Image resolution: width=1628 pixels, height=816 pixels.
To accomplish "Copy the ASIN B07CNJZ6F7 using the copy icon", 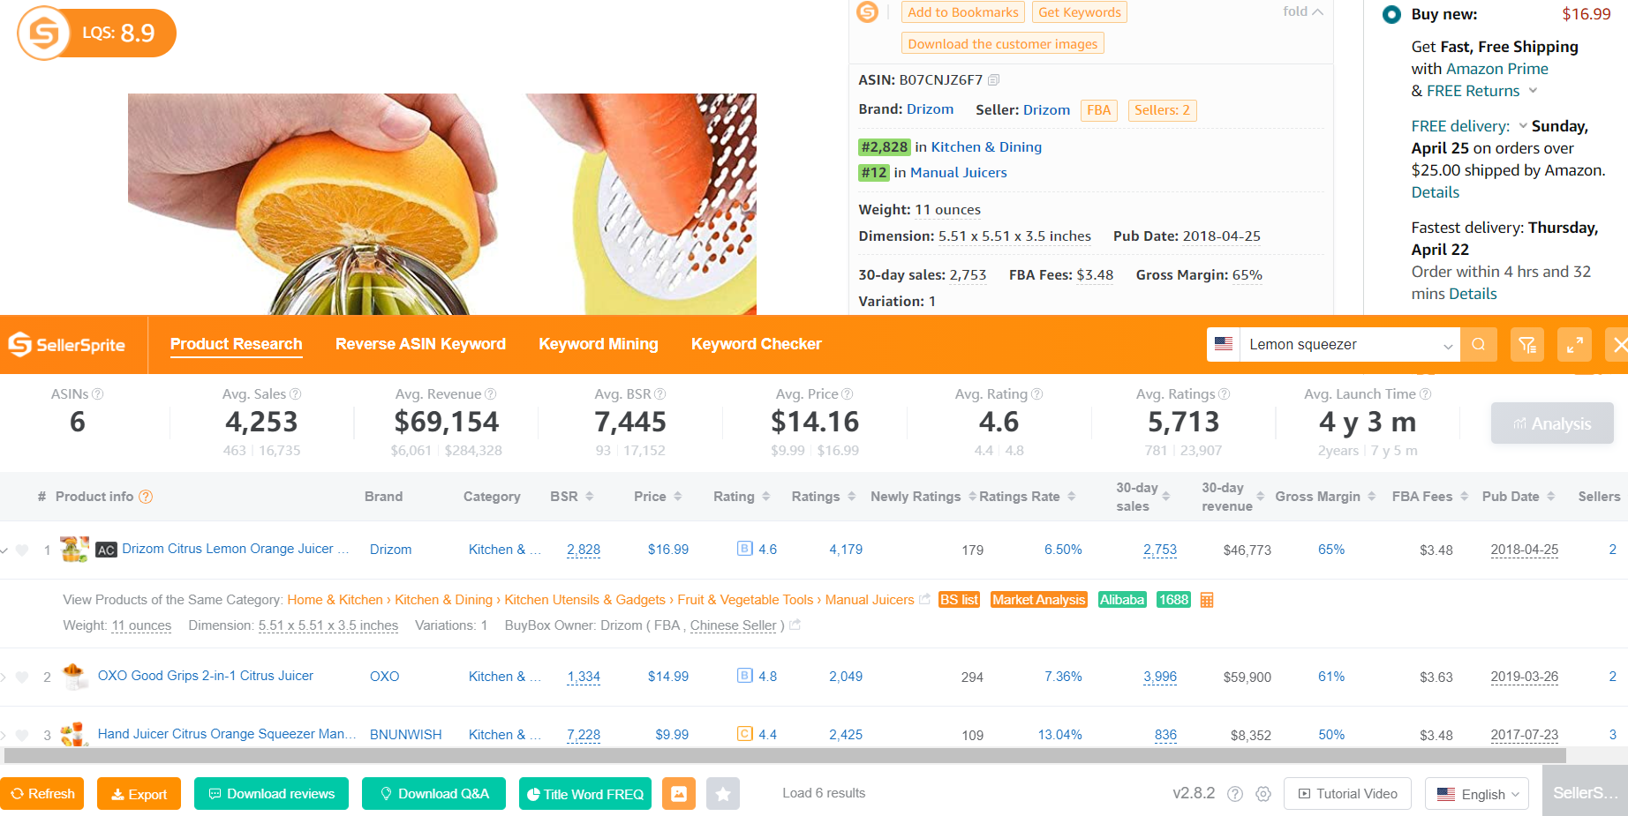I will [994, 80].
